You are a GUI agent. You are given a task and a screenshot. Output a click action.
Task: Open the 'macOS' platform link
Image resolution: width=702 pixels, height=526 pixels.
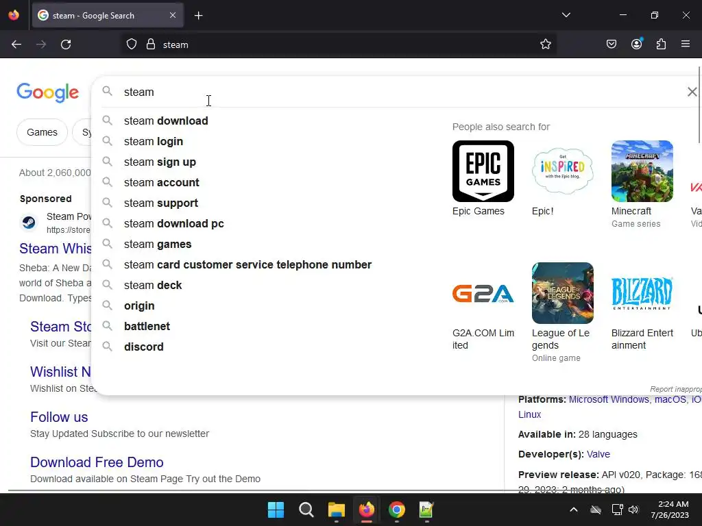tap(670, 399)
